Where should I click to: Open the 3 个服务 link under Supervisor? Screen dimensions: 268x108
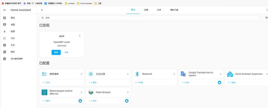(232, 82)
